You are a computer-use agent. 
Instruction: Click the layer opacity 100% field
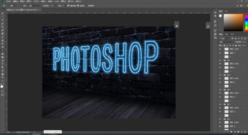coord(244,42)
